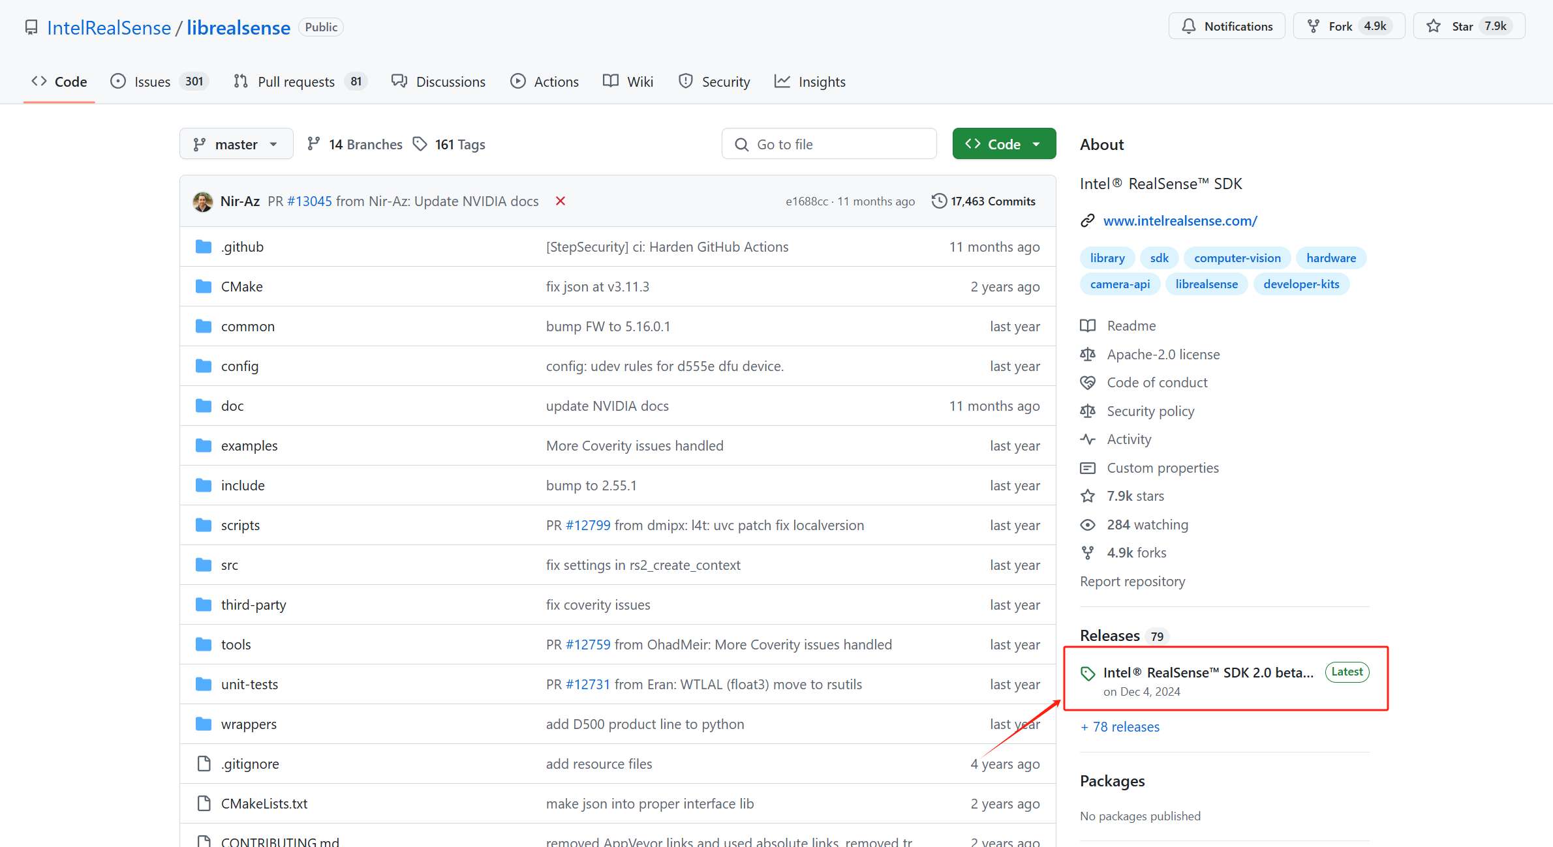Open the Security tab
The height and width of the screenshot is (847, 1553).
[x=715, y=82]
